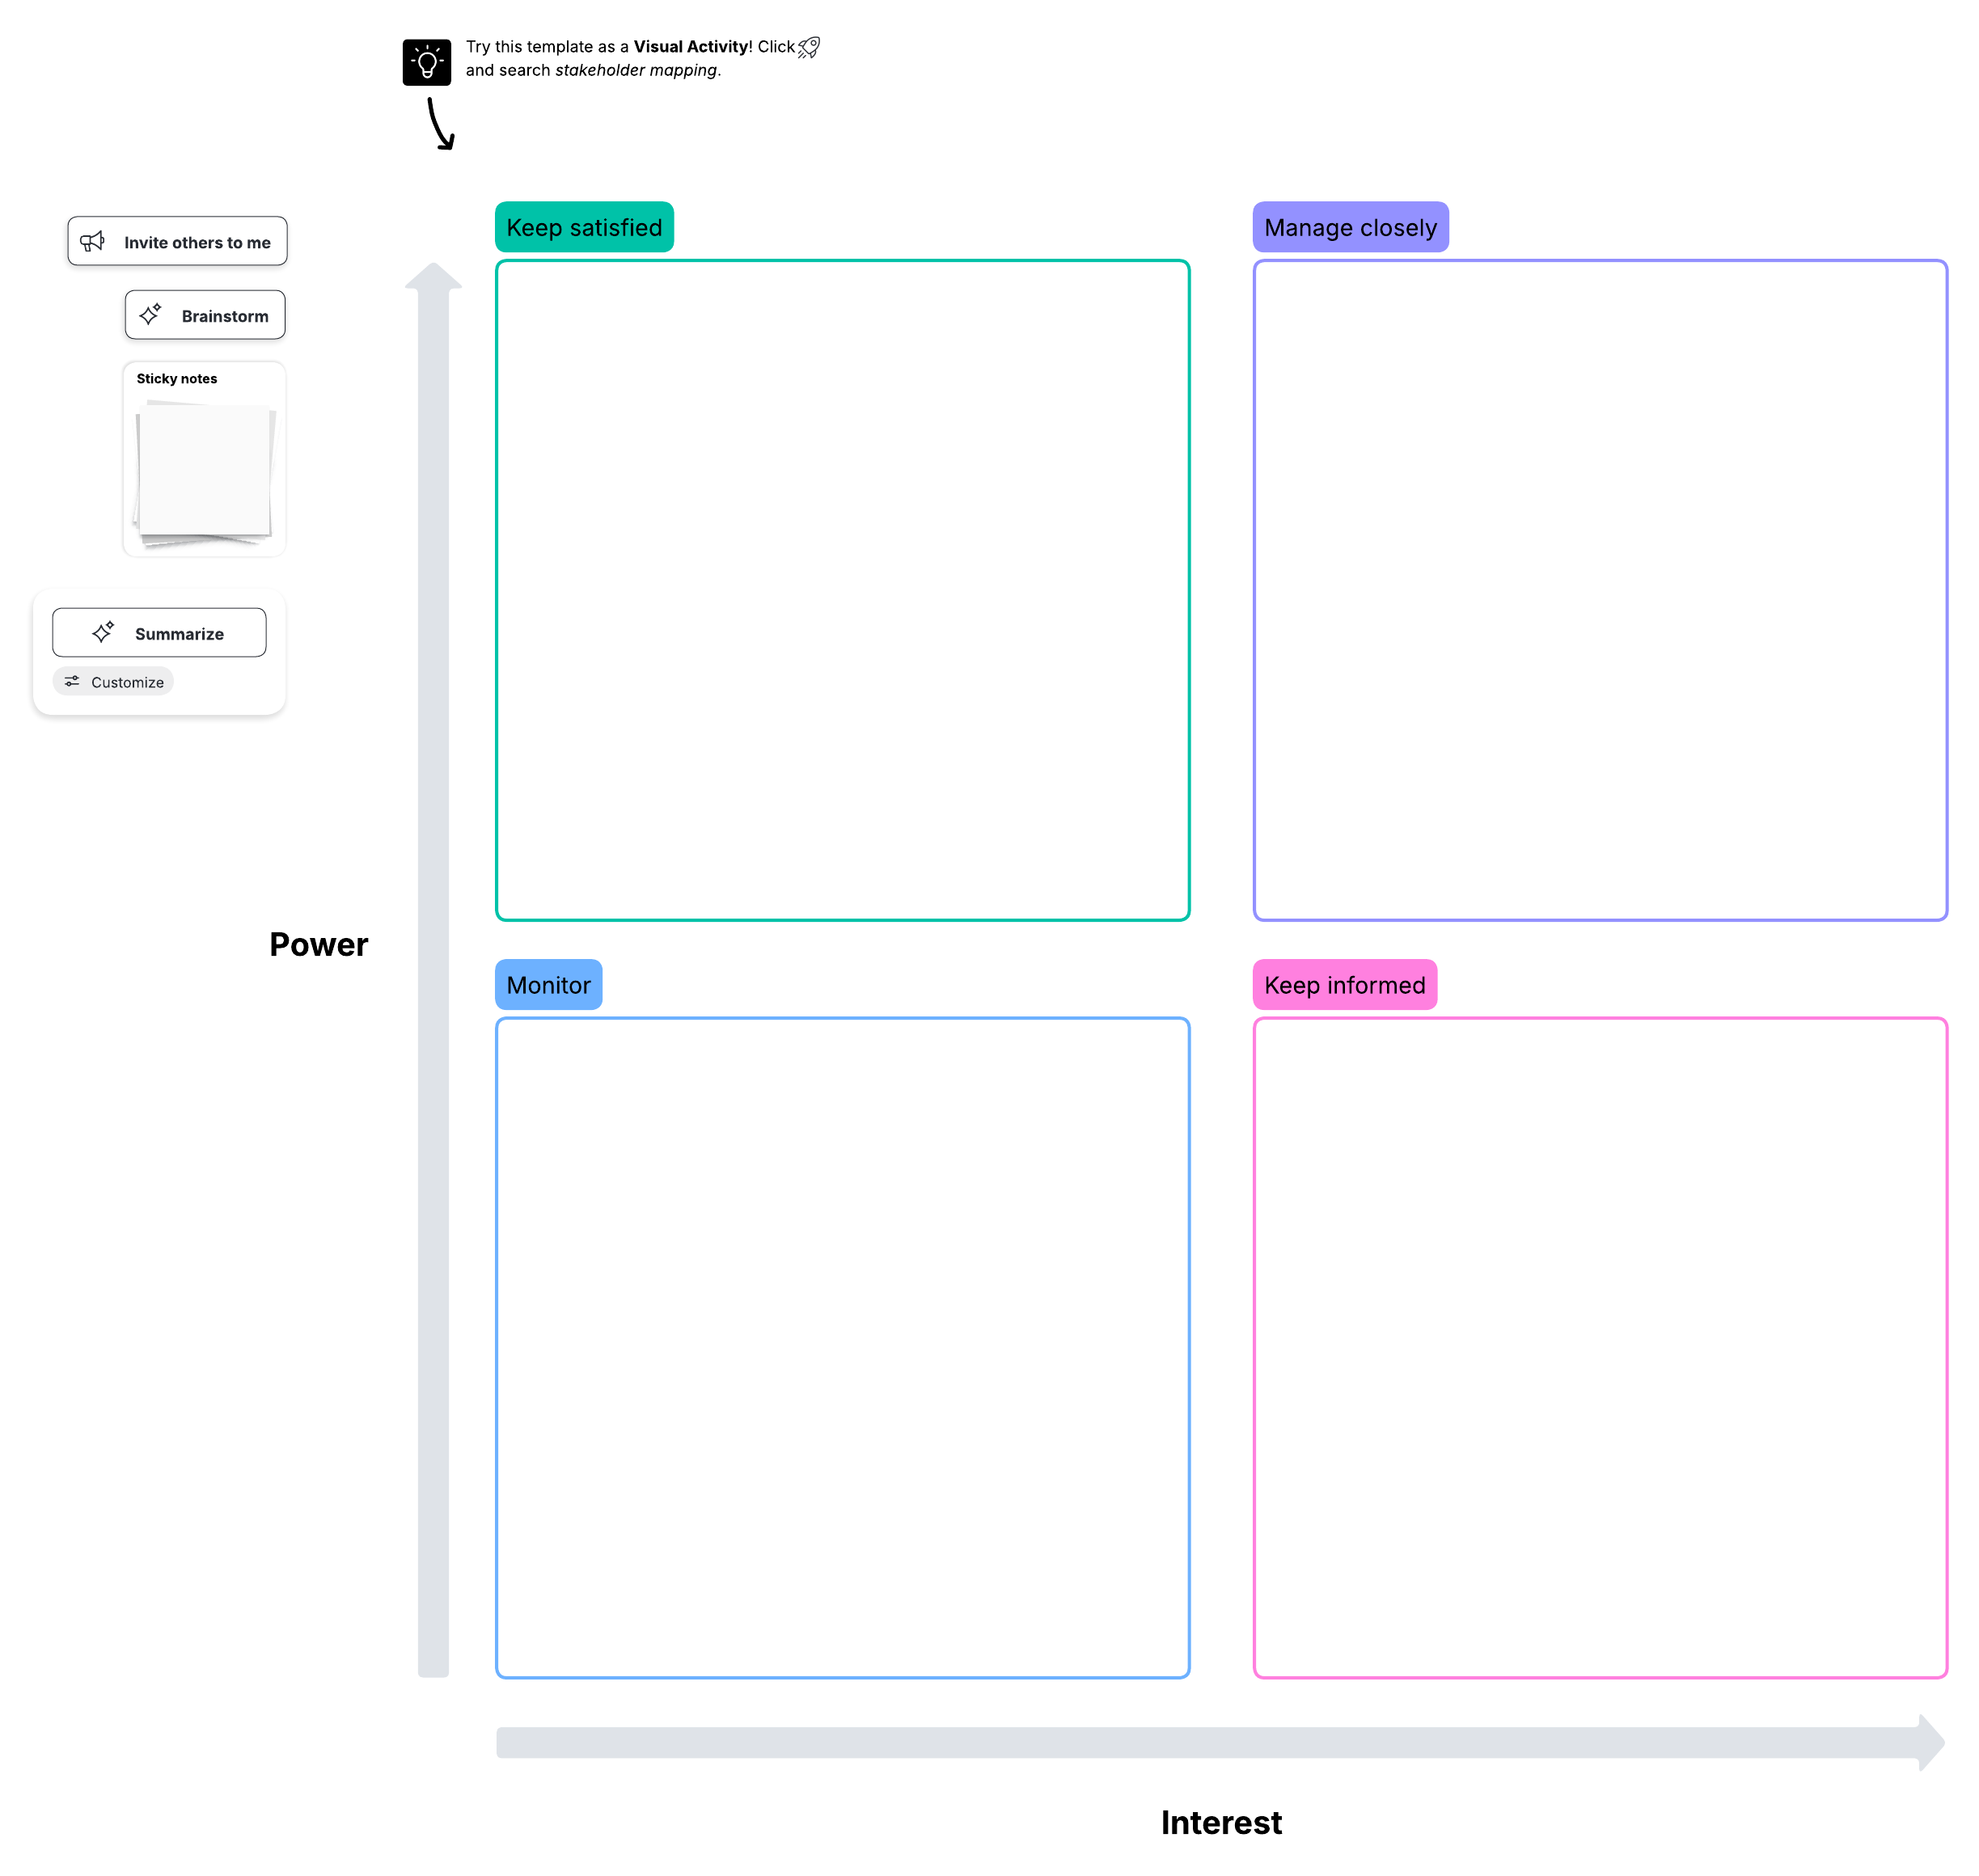The height and width of the screenshot is (1876, 1979).
Task: Click inside the Keep satisfied quadrant box
Action: tap(842, 590)
